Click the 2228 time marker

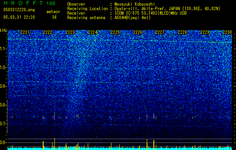[182, 32]
